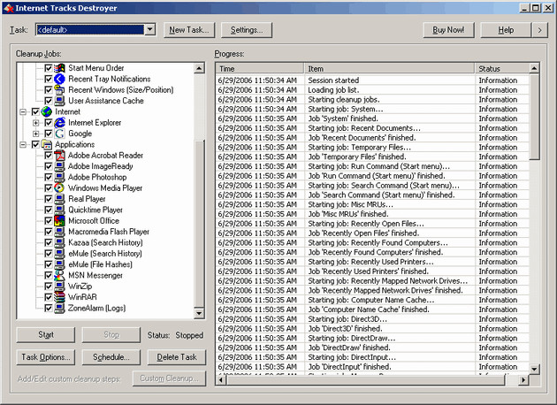
Task: Select the "Job 'Direct3D' finished." row
Action: 372,329
